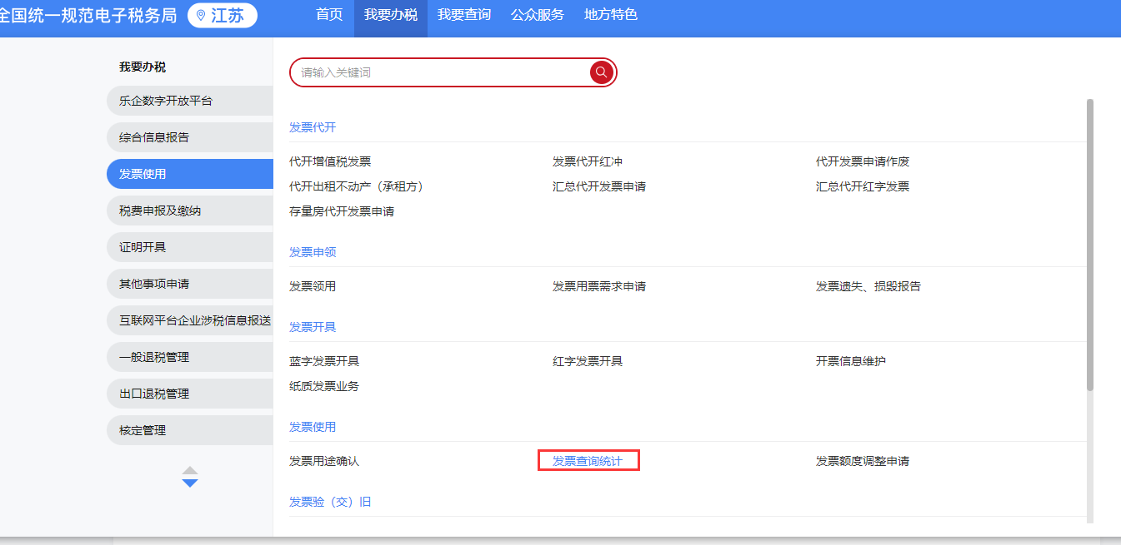Open 发票额度调整申请 link

862,461
